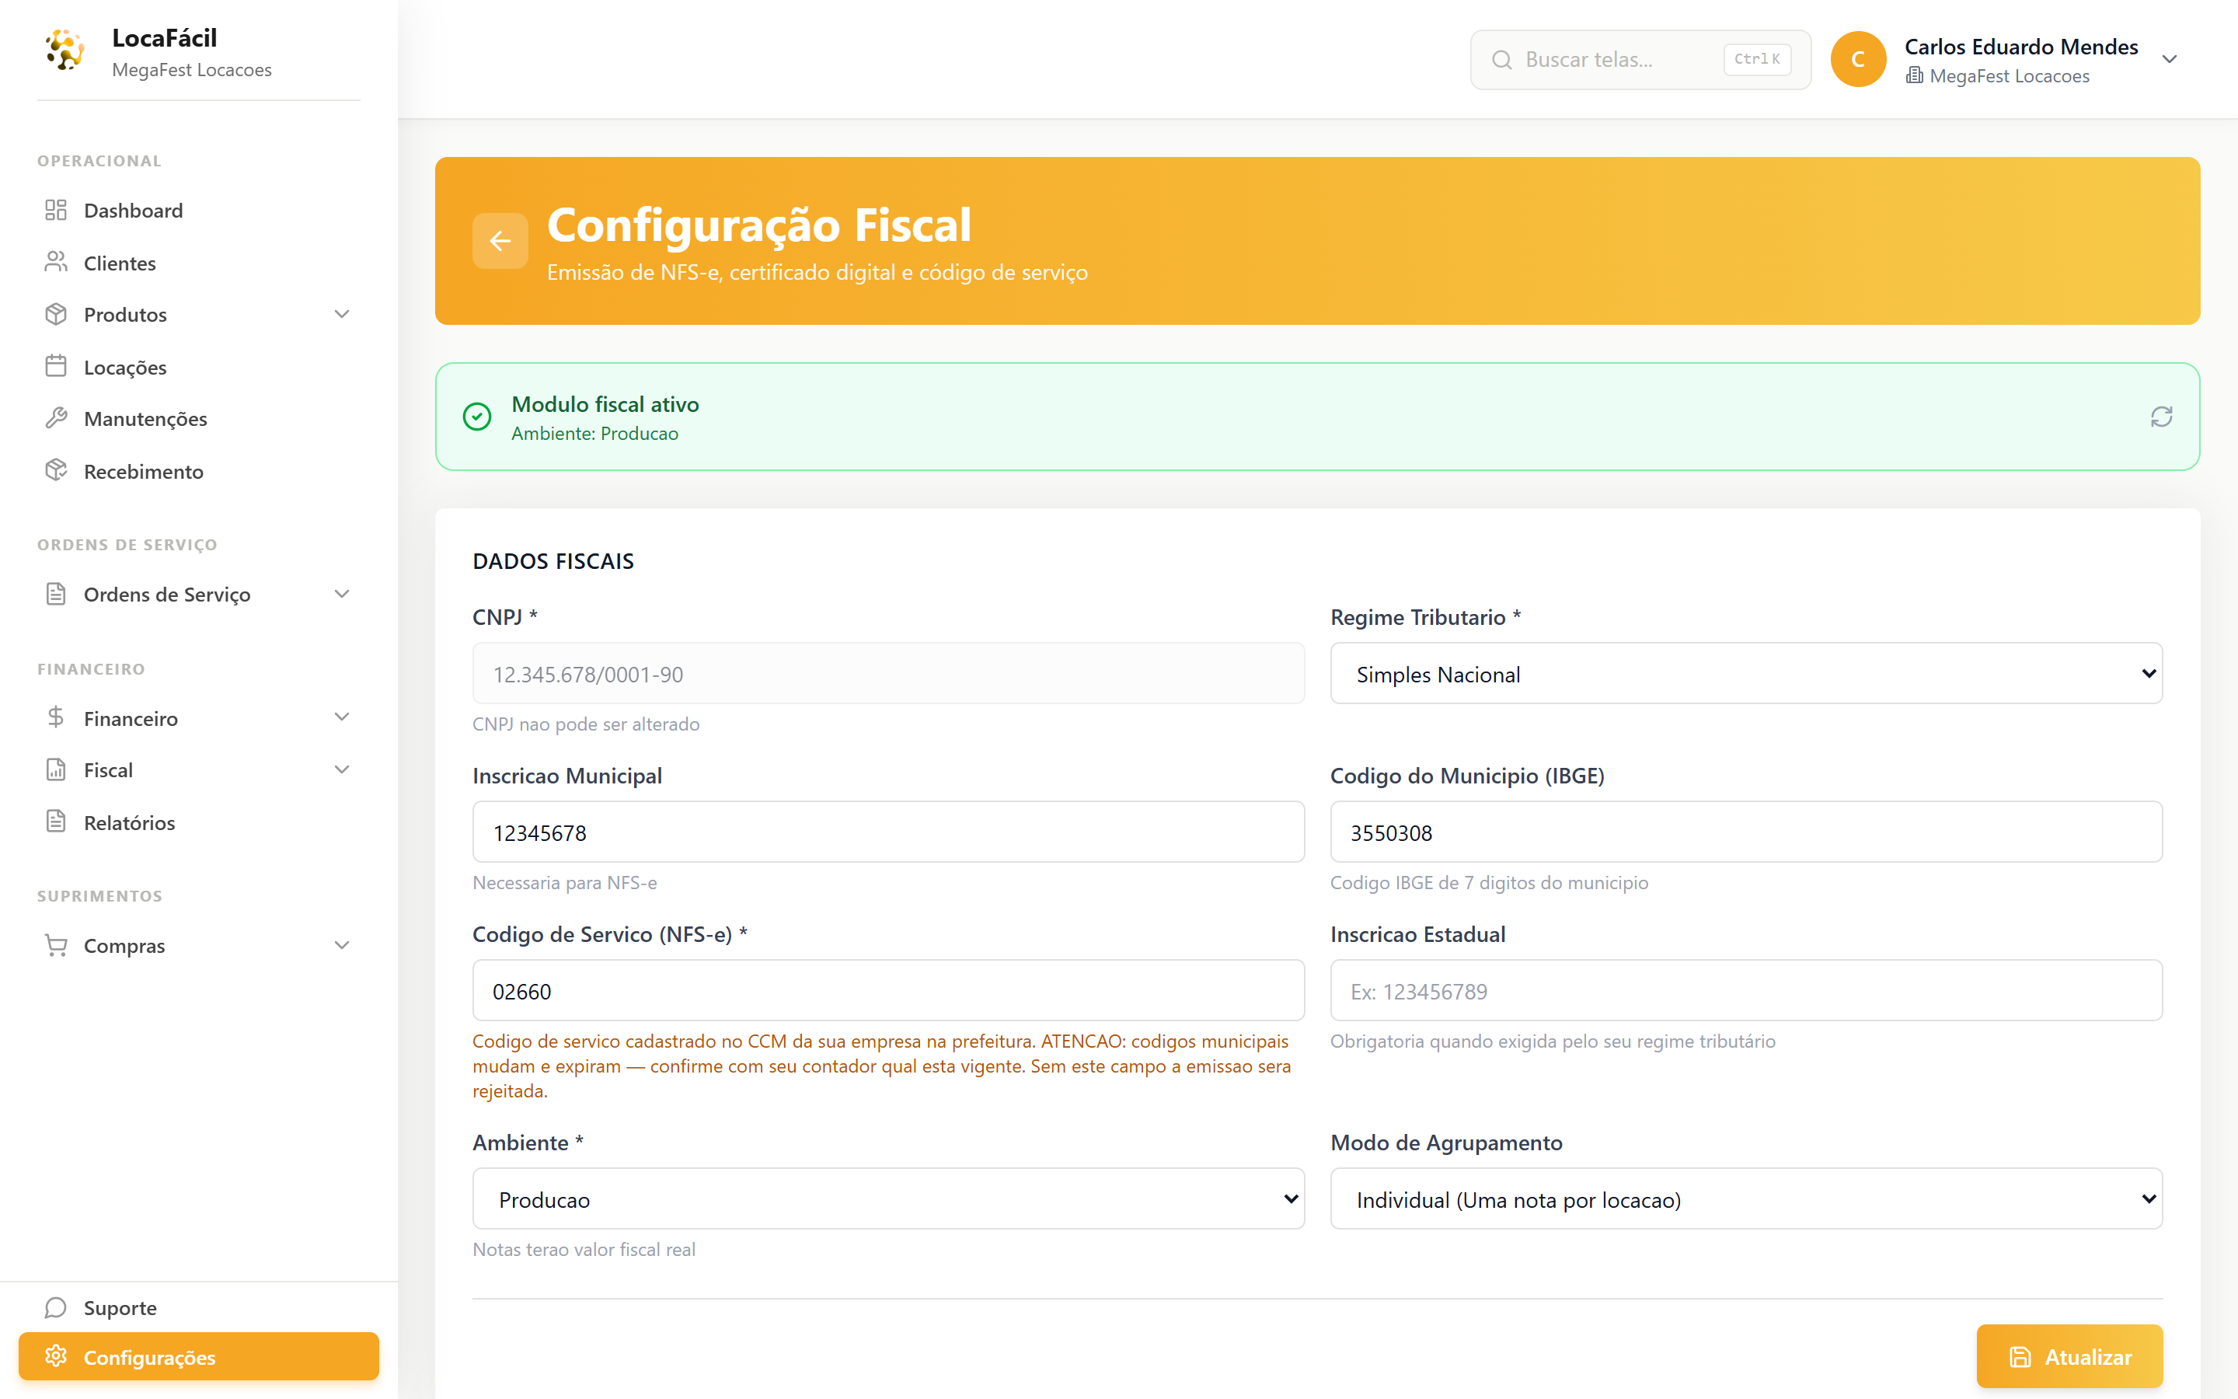
Task: Click the 'CNPJ nao pode ser alterado' hint
Action: 585,724
